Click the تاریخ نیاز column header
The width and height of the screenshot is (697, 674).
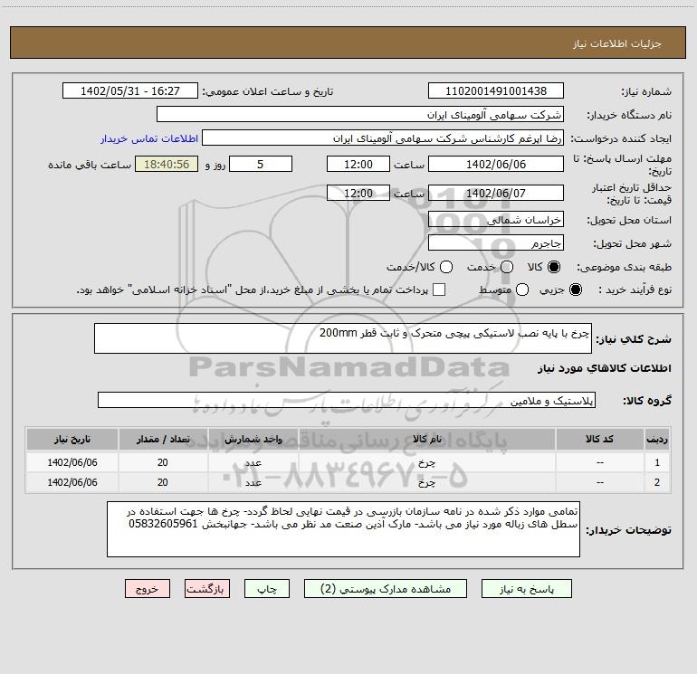[72, 439]
